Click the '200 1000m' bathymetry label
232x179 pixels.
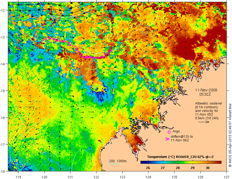pos(118,161)
